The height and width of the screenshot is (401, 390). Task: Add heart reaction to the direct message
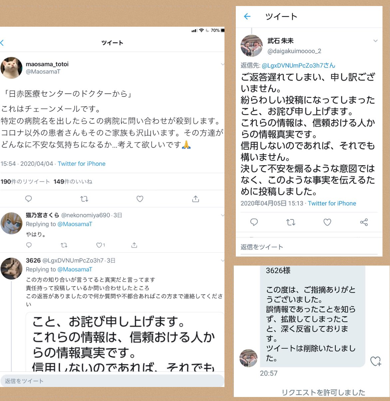[376, 361]
